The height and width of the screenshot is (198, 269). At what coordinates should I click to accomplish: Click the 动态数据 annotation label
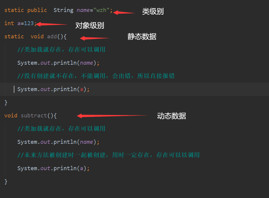point(171,116)
